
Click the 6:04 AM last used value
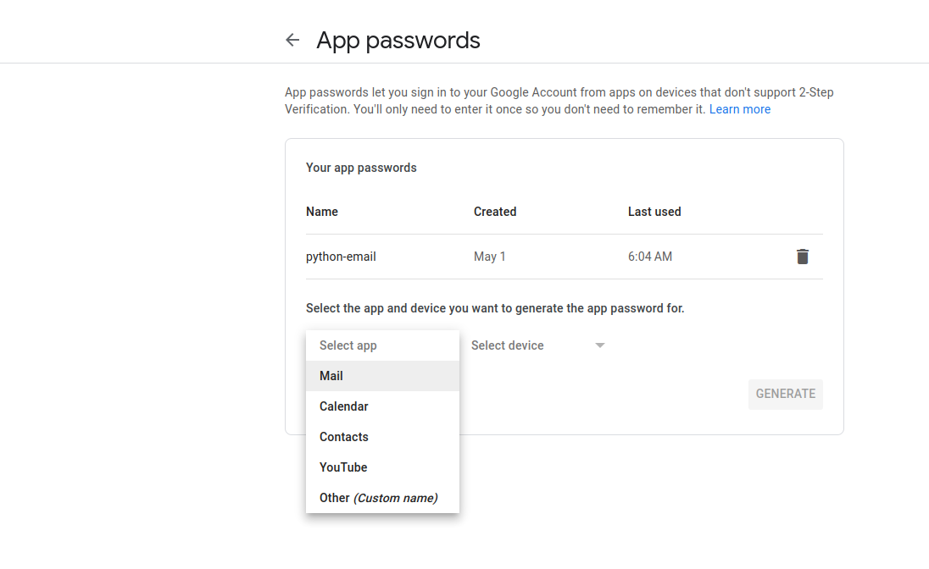650,257
